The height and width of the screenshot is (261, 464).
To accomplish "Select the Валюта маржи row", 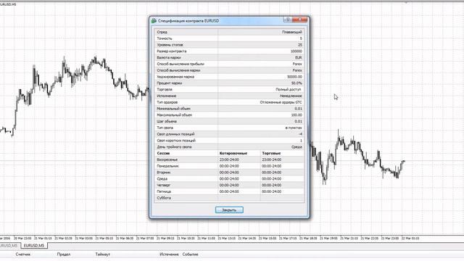I will click(x=229, y=57).
